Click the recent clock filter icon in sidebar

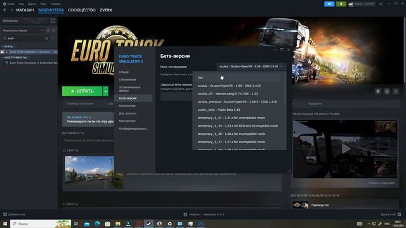(48, 30)
